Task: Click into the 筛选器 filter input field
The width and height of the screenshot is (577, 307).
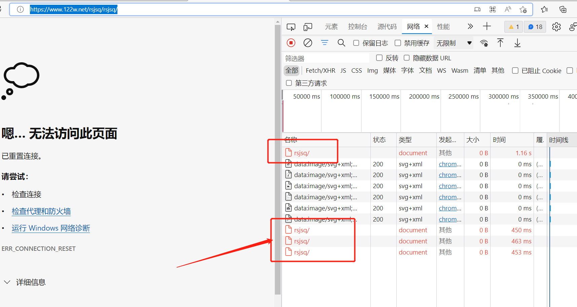Action: [x=326, y=58]
